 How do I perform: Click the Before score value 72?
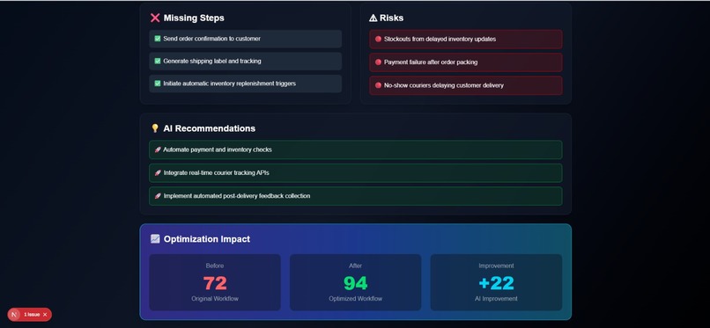click(x=215, y=283)
